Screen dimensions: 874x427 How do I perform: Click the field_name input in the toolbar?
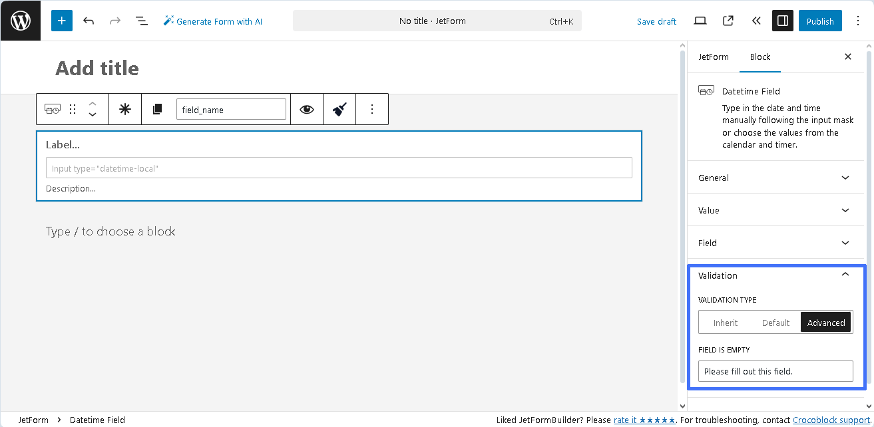231,108
